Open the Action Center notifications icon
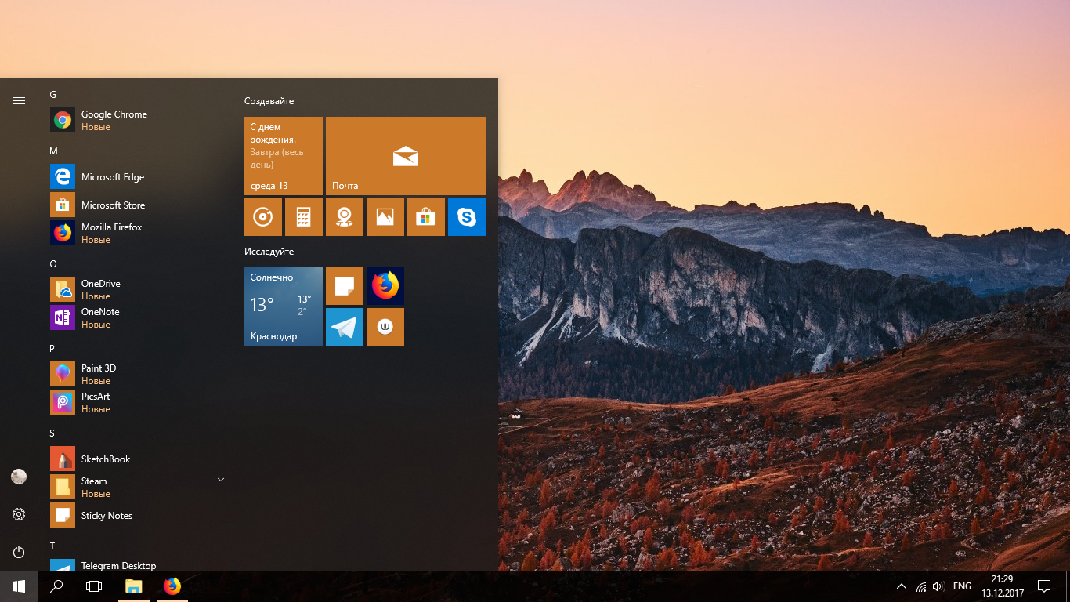The height and width of the screenshot is (602, 1070). [1044, 586]
